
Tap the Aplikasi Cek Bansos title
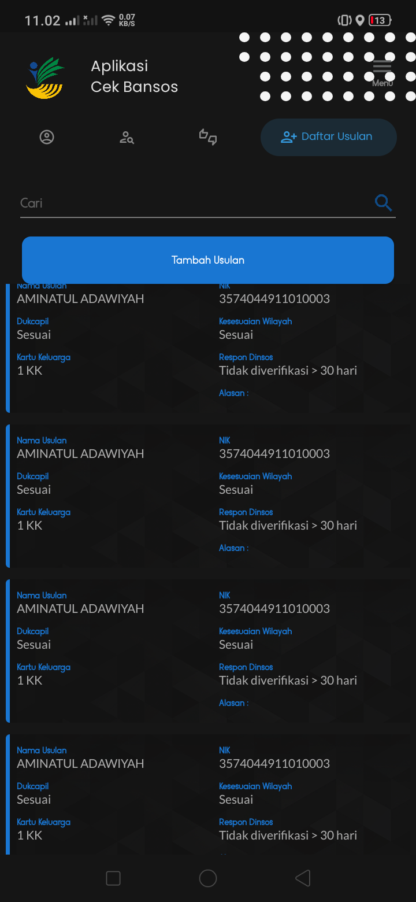[134, 76]
